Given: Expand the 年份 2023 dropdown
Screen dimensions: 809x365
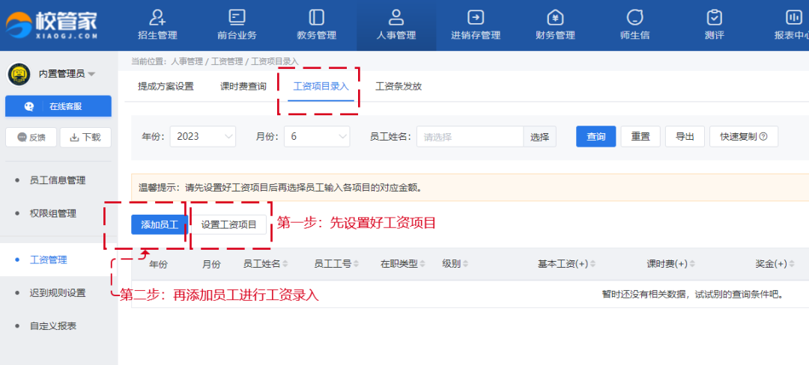Looking at the screenshot, I should click(x=202, y=137).
